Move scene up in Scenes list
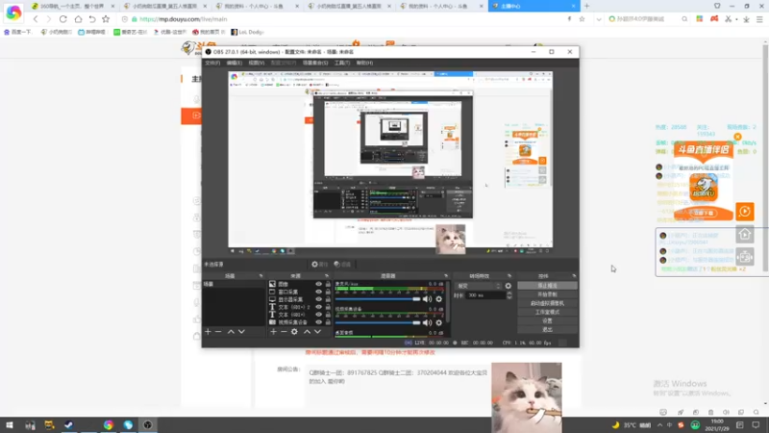Screen dimensions: 769x433 point(231,332)
